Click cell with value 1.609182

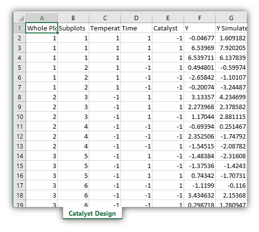tap(231, 38)
